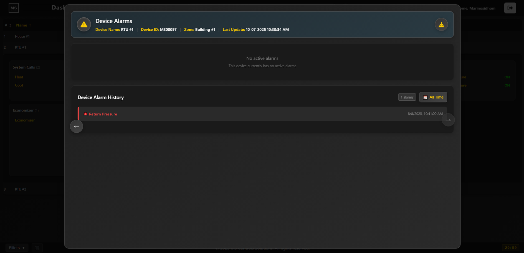Click the Cool system call entry

pyautogui.click(x=19, y=85)
